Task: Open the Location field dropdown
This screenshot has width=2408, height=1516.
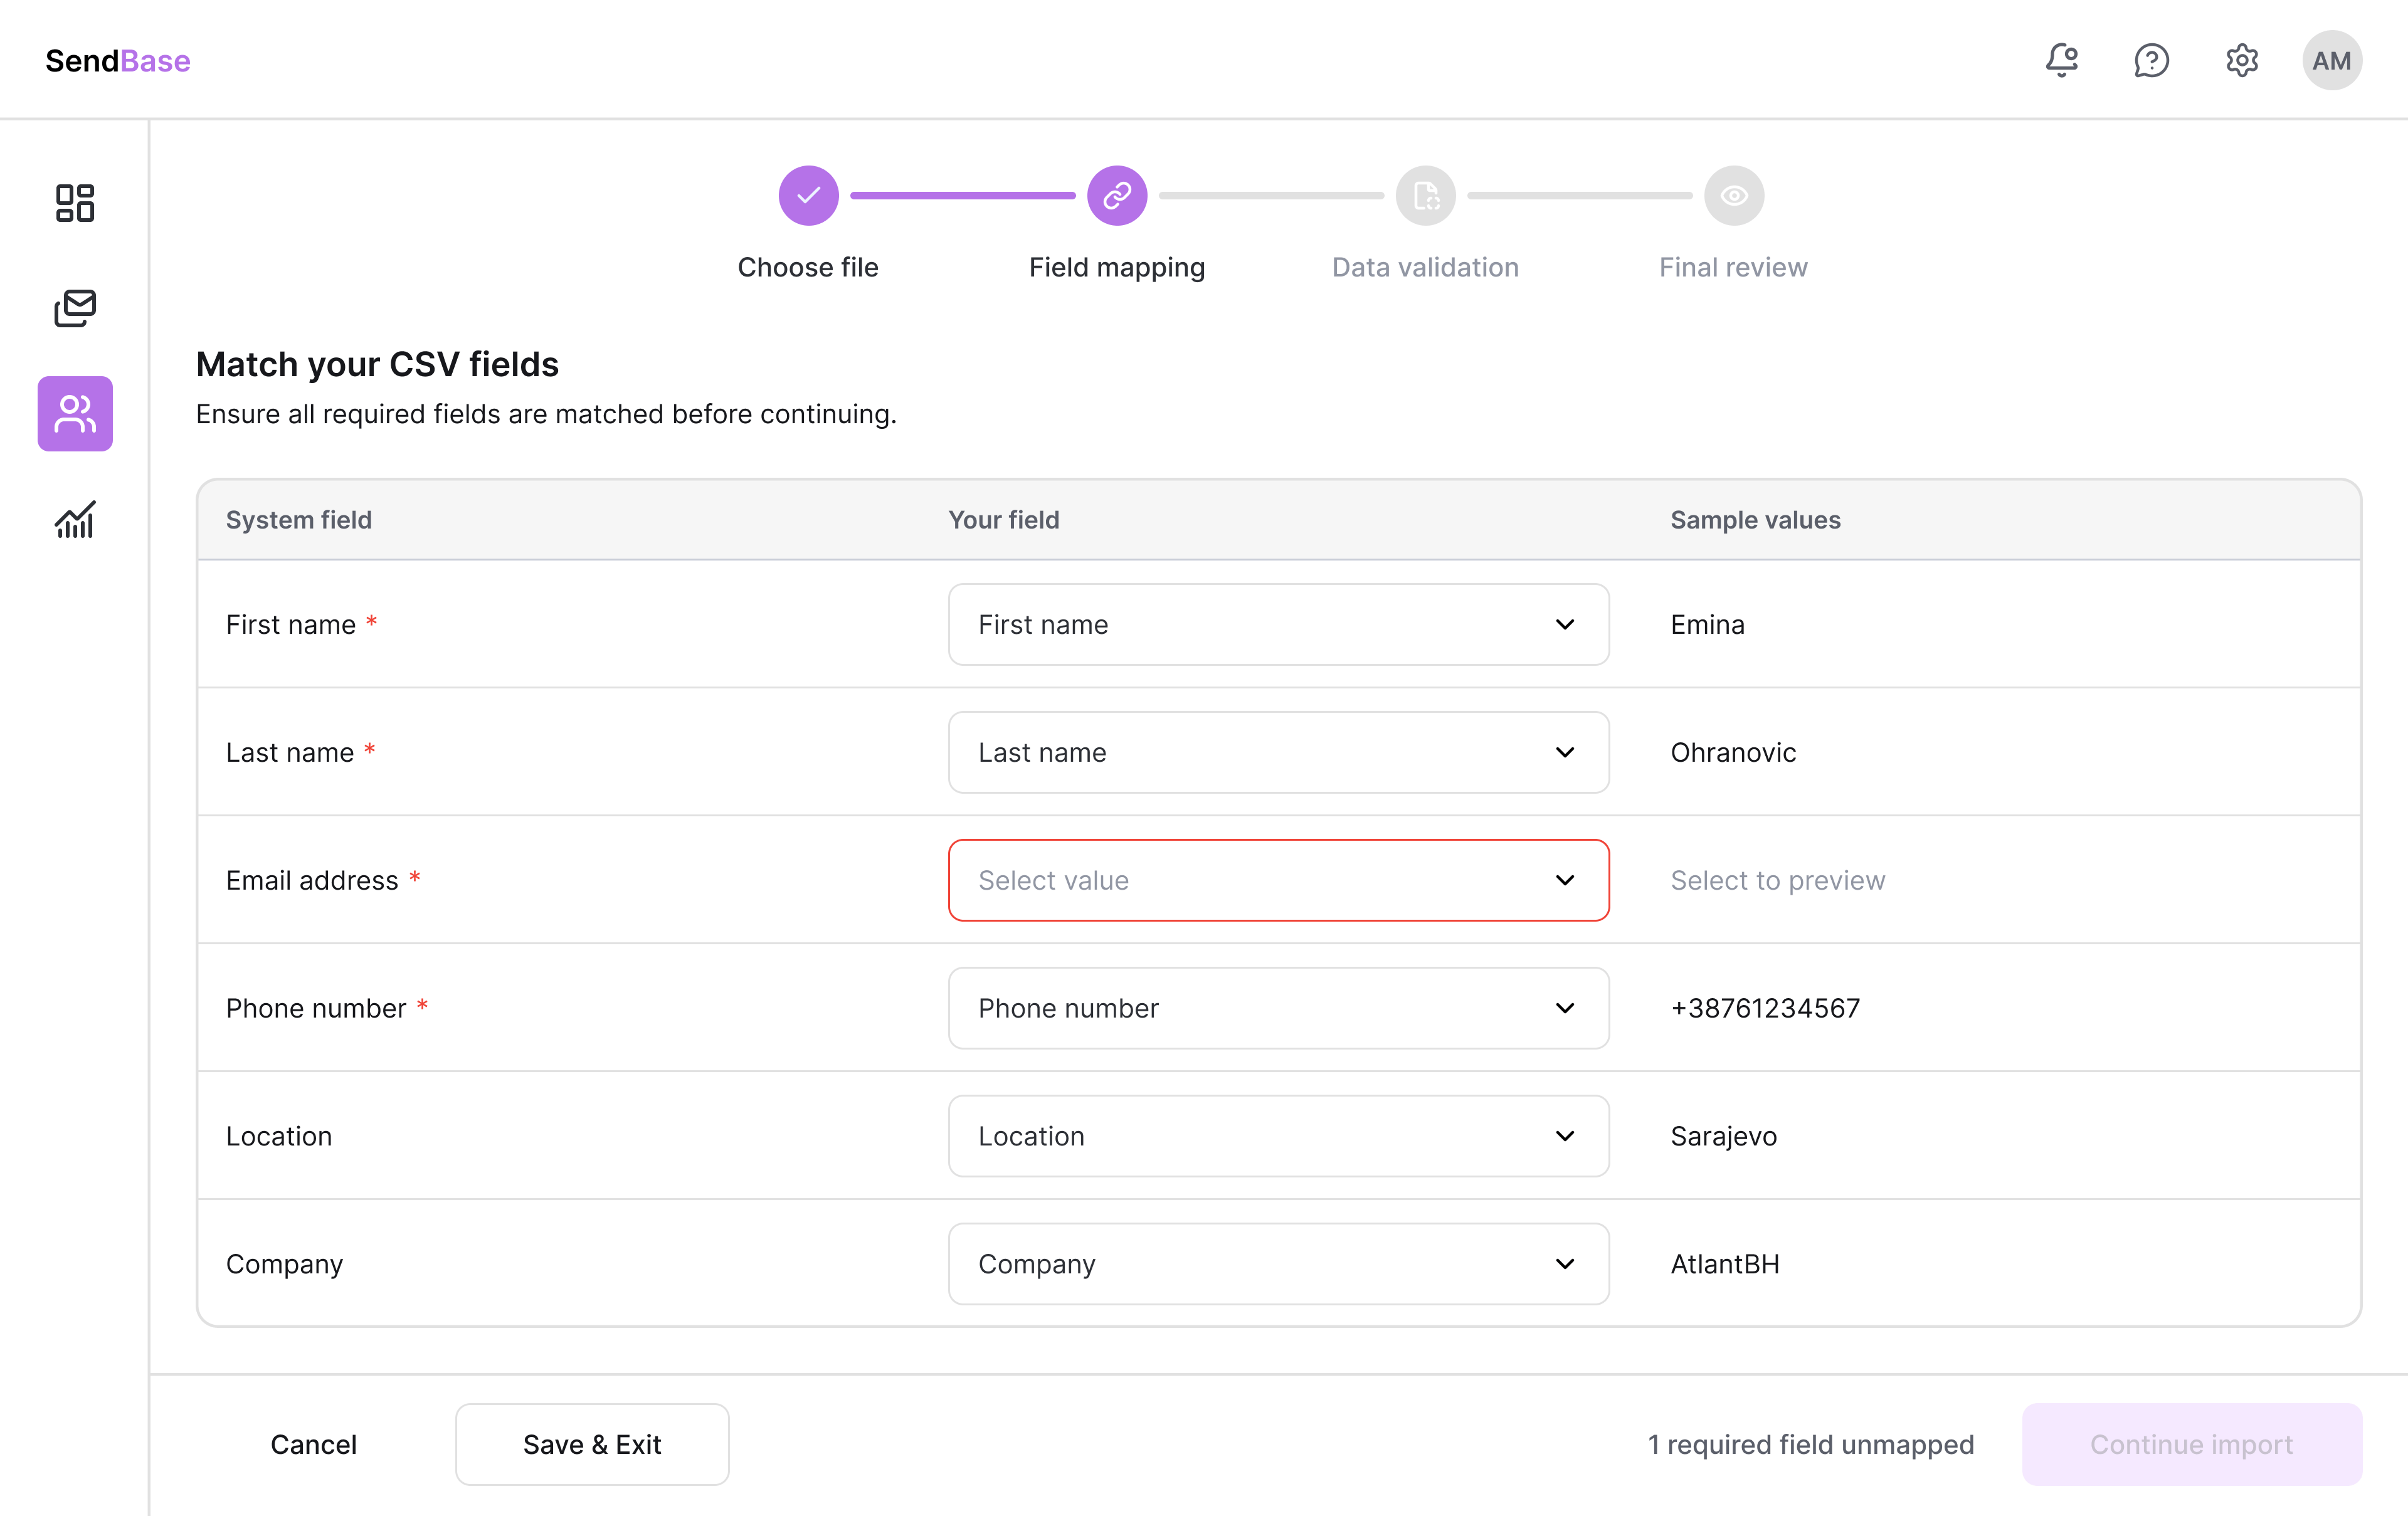Action: (x=1278, y=1136)
